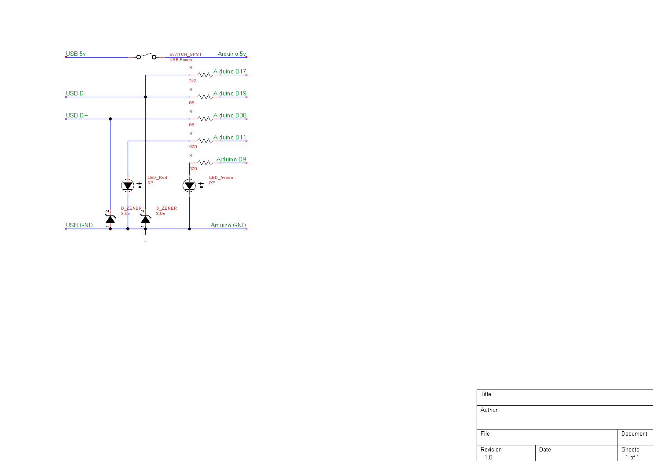
Task: Click the "1 of 1" sheet count
Action: pyautogui.click(x=632, y=457)
